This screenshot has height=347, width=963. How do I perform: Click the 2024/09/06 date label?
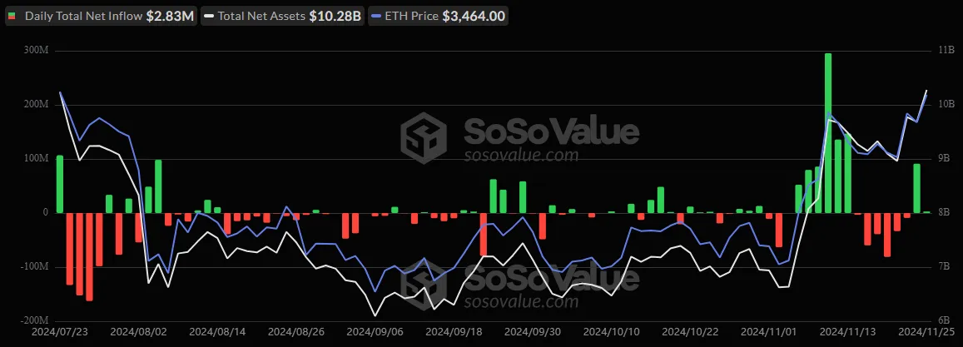click(375, 332)
